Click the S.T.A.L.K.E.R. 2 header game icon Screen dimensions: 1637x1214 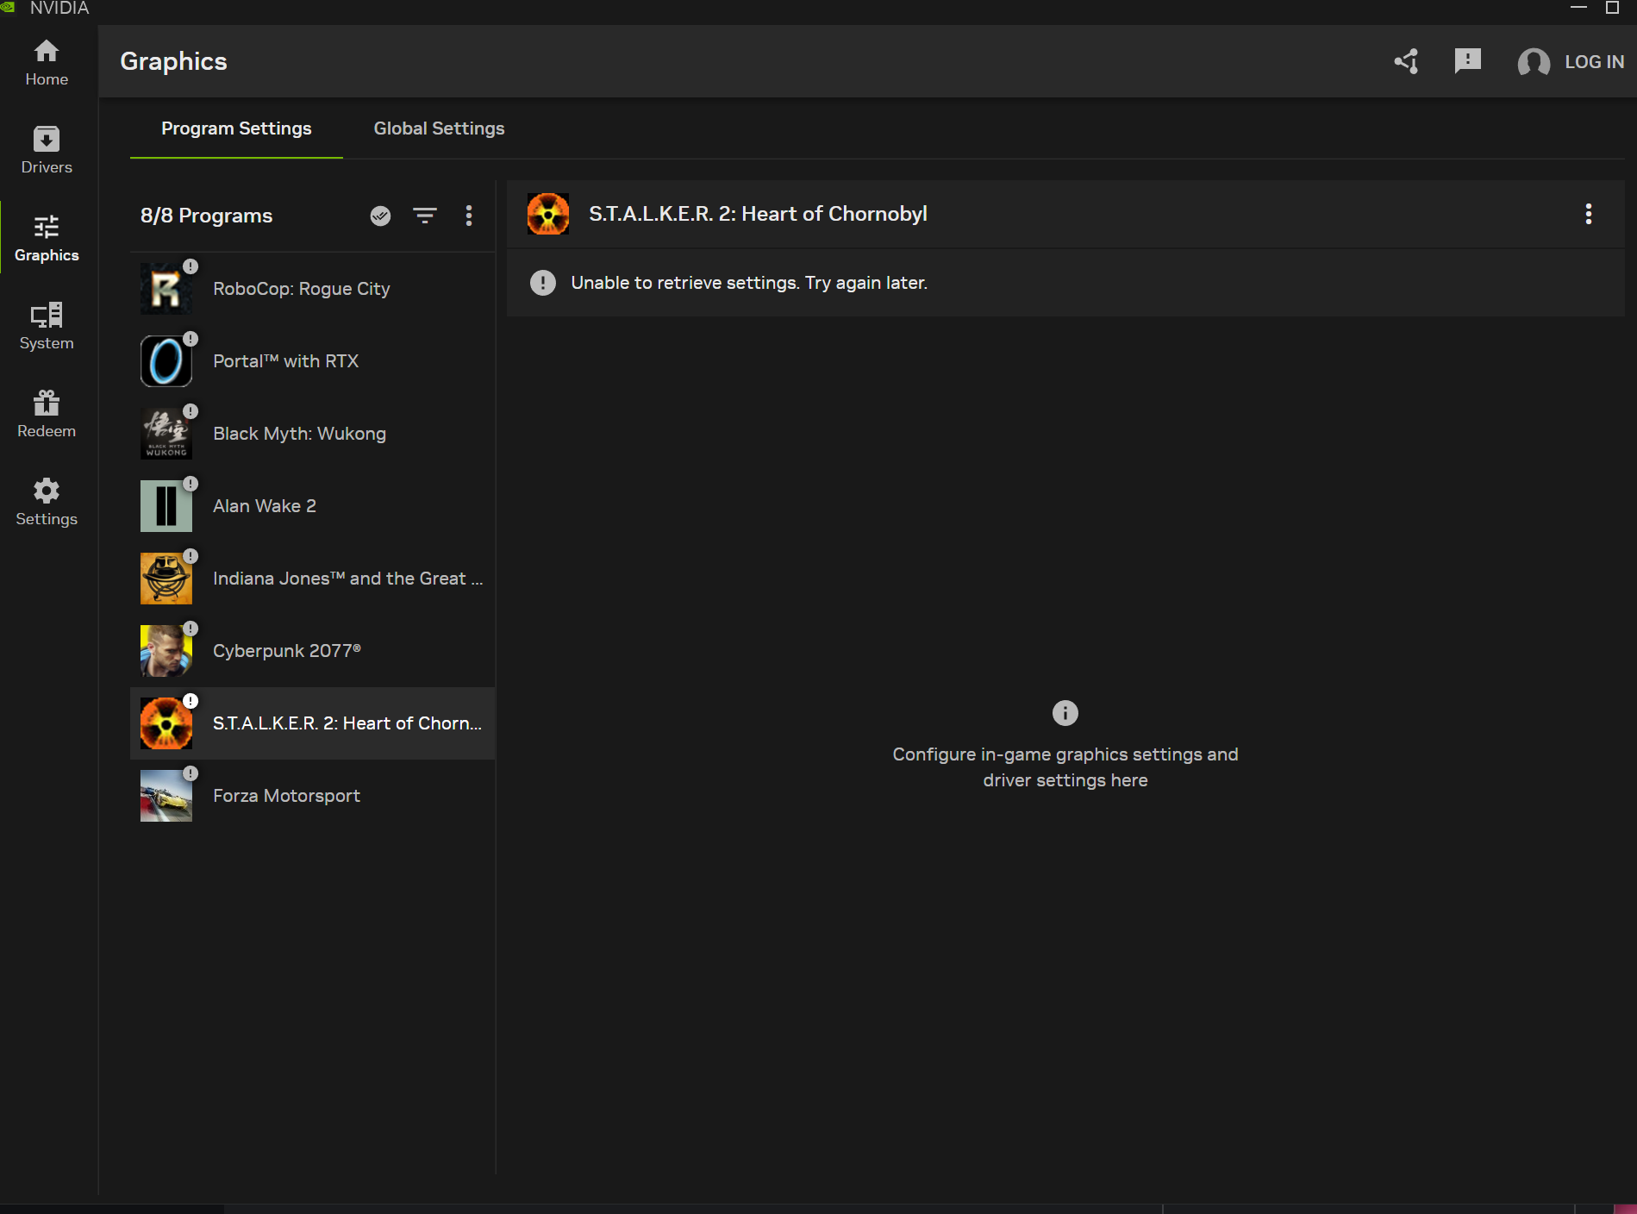(x=548, y=214)
